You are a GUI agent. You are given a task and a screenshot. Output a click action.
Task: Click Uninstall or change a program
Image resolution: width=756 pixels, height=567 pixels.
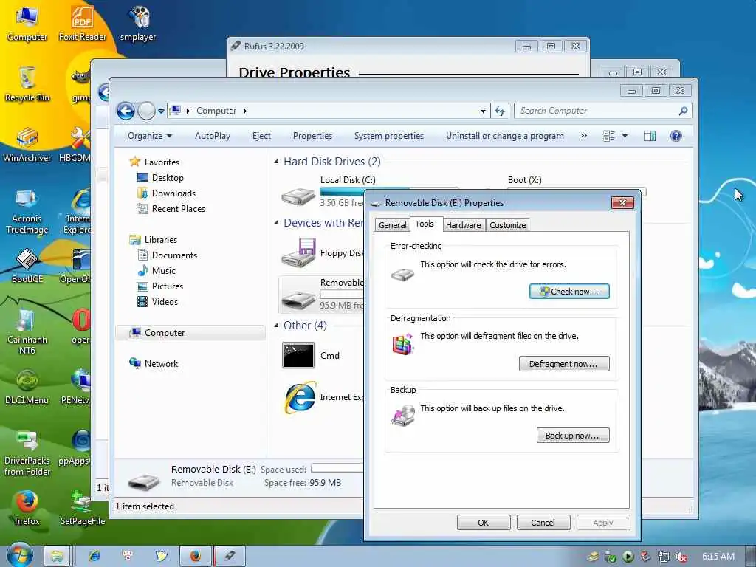505,136
